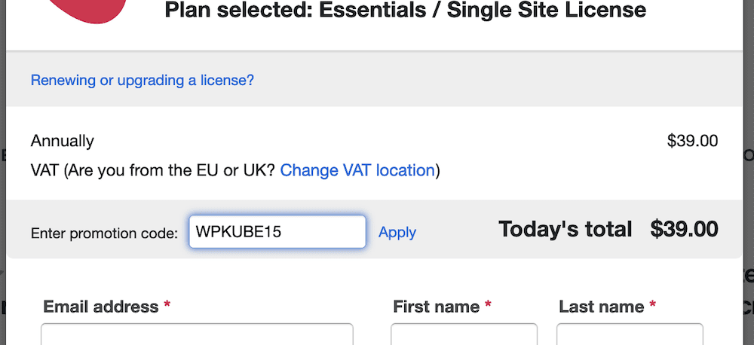Click into the Last name field
This screenshot has height=345, width=754.
630,334
